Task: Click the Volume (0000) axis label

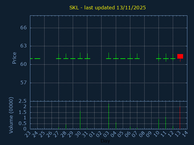Action: [11, 115]
